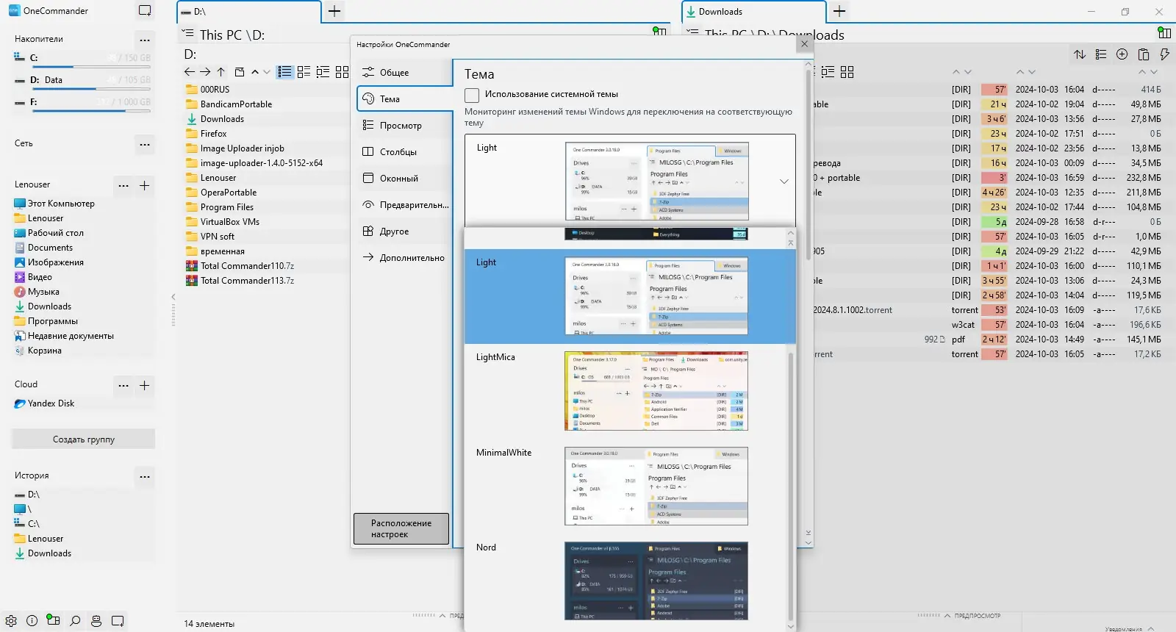This screenshot has height=632, width=1176.
Task: Click the sort arrows icon in Downloads pane
Action: pos(1080,54)
